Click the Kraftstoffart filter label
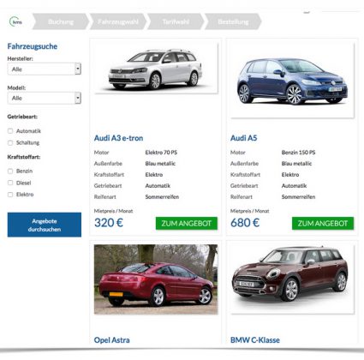364x360 pixels. click(24, 157)
